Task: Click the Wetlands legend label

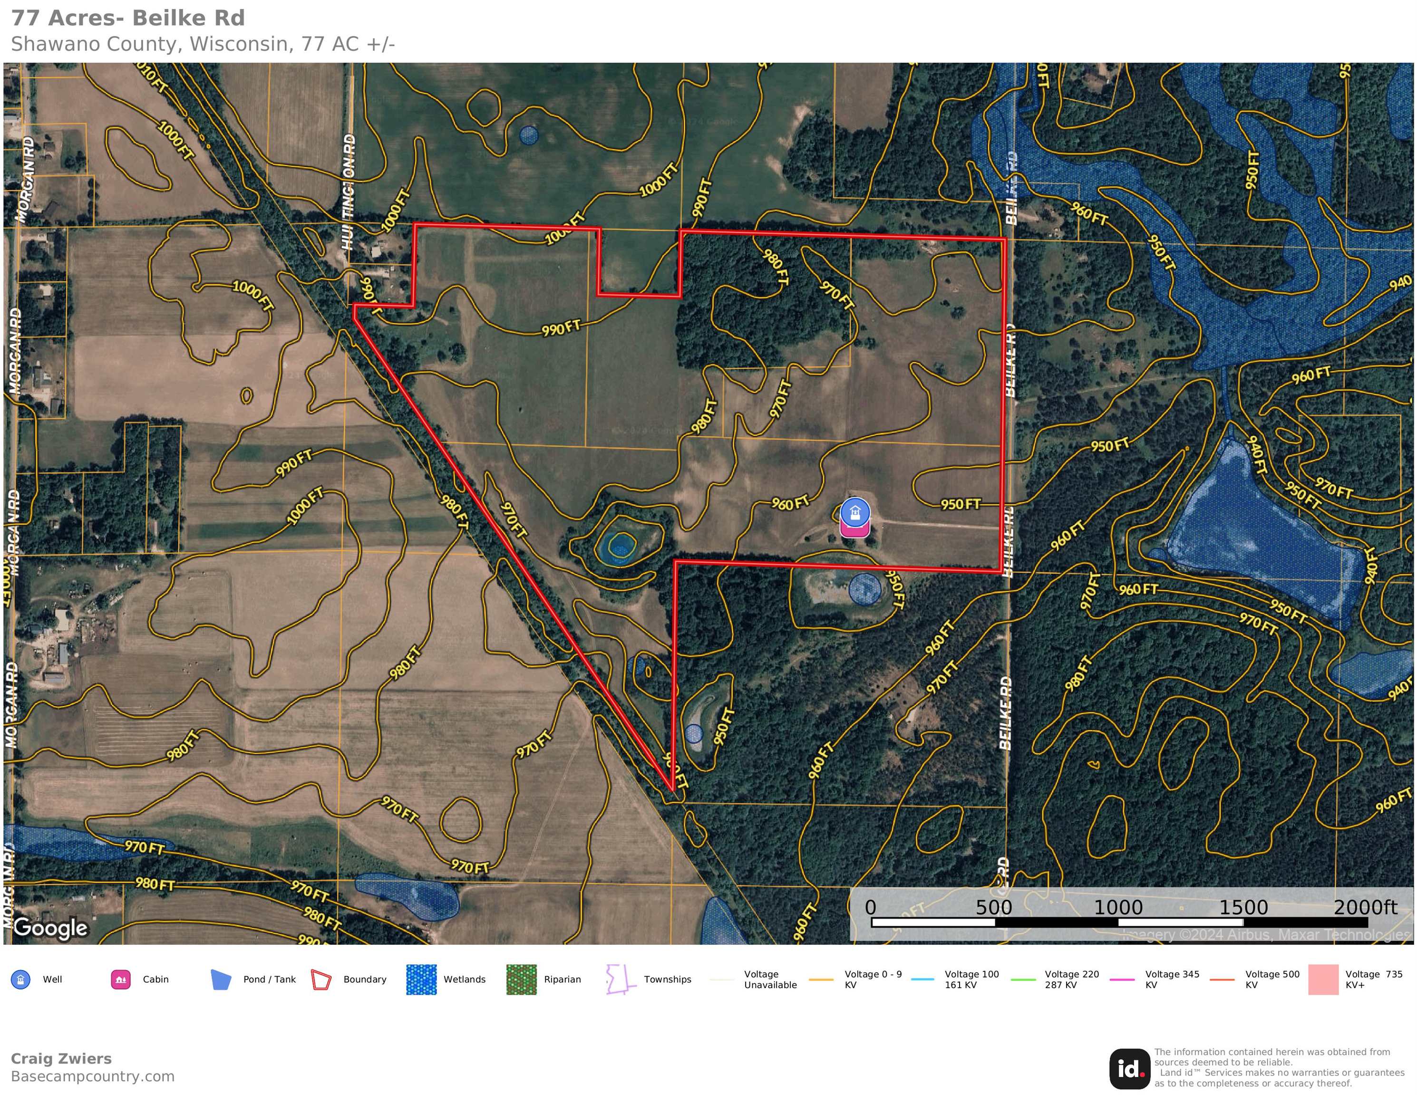Action: click(x=465, y=980)
